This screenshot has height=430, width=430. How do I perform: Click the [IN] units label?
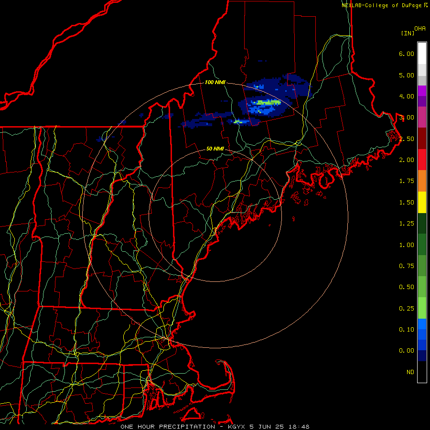408,33
